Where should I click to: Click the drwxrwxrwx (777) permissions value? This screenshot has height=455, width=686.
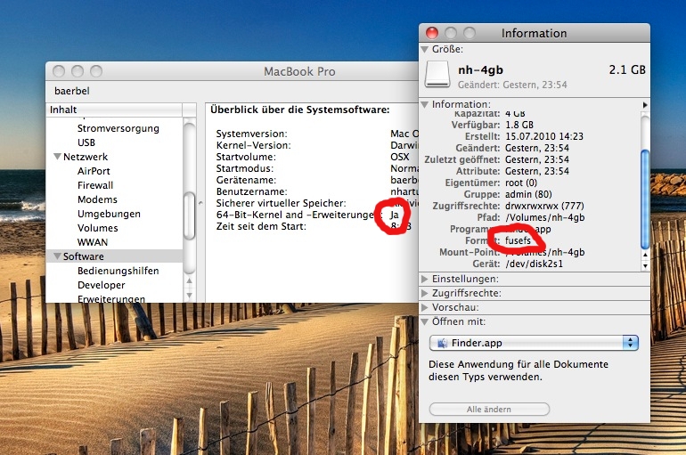544,206
